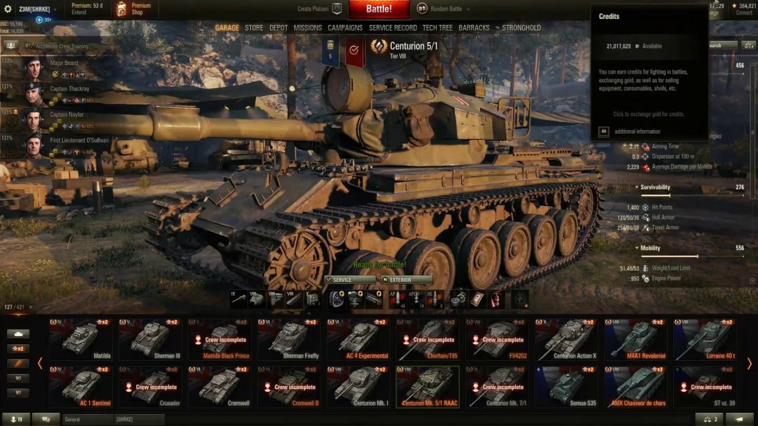The image size is (758, 426).
Task: Select the fire extinguisher consumable slot
Action: 497,299
